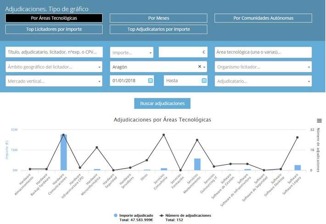Viewport: 326px width, 224px height.
Task: Focus the euro amount input field
Action: click(x=183, y=52)
